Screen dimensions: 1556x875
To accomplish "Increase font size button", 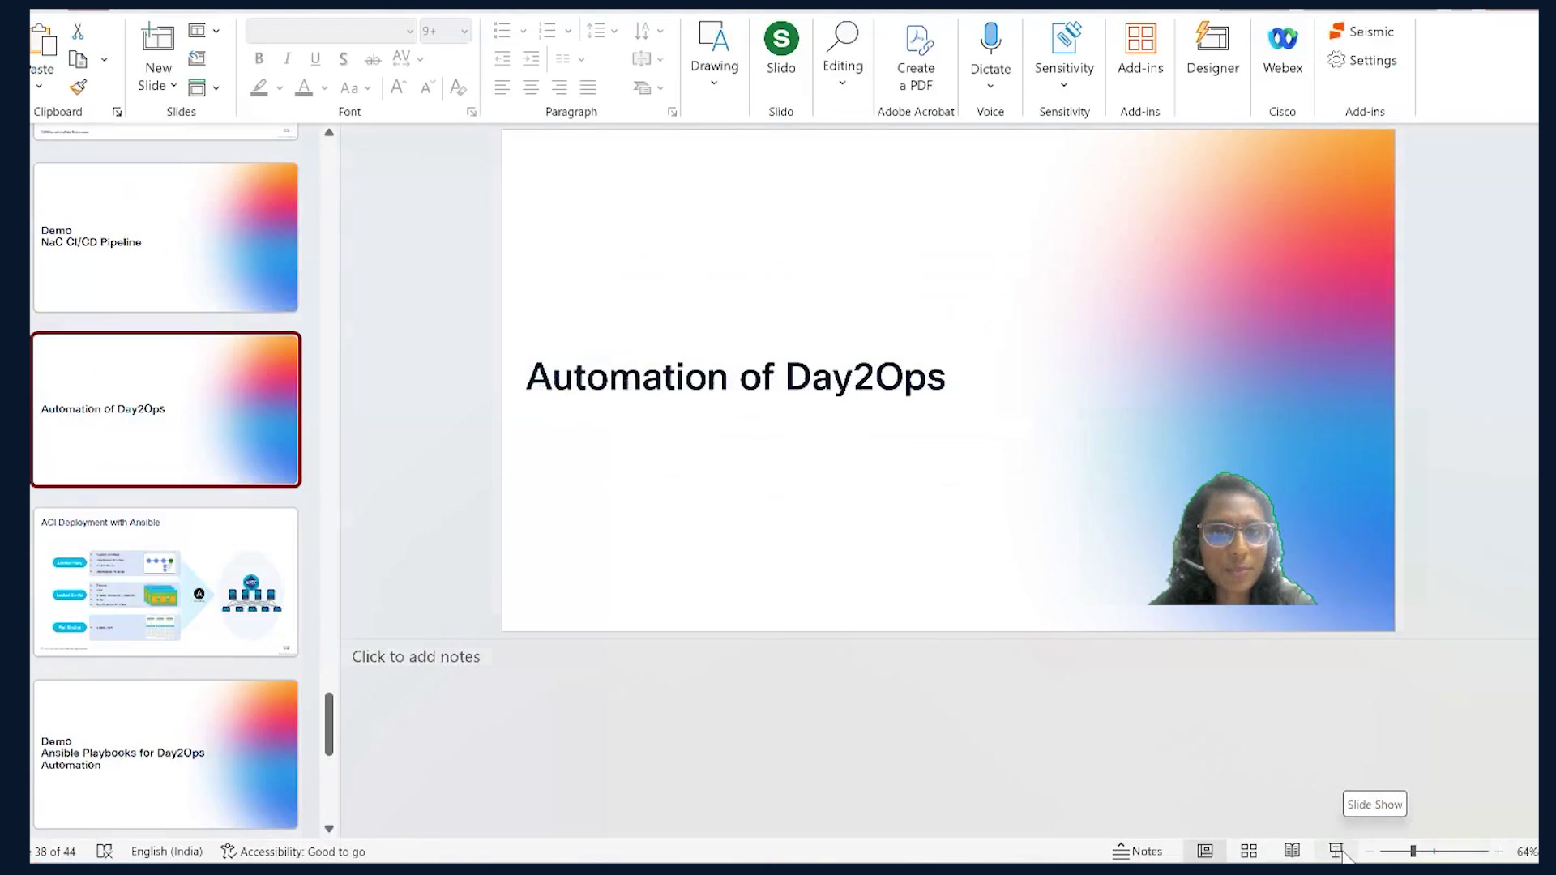I will pos(398,87).
